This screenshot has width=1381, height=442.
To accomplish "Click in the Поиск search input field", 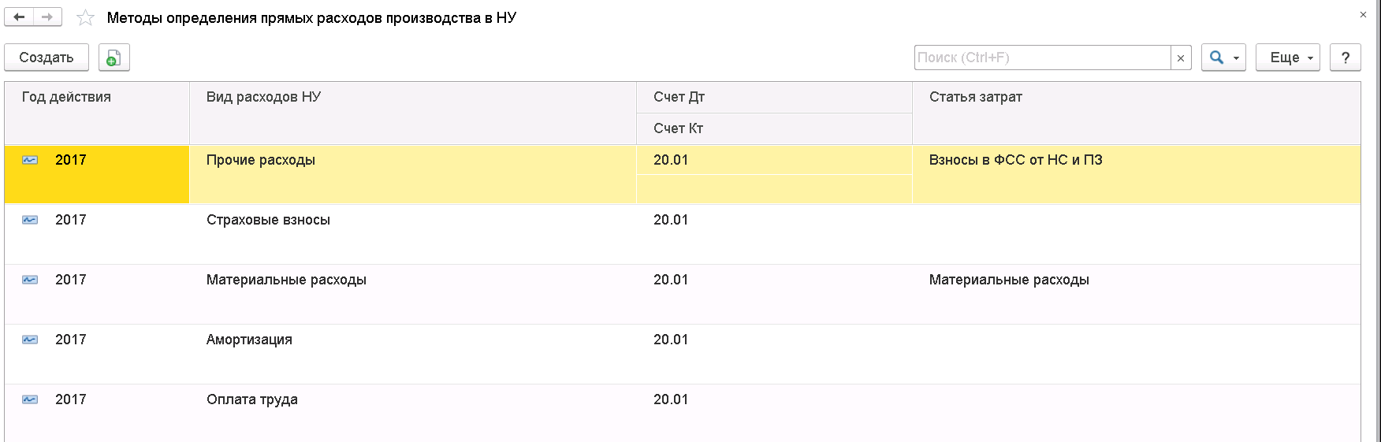I will 1042,58.
